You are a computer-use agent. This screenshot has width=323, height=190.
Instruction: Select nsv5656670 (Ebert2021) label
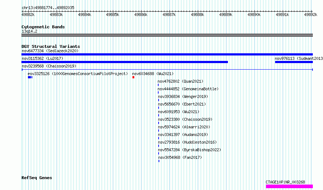182,104
